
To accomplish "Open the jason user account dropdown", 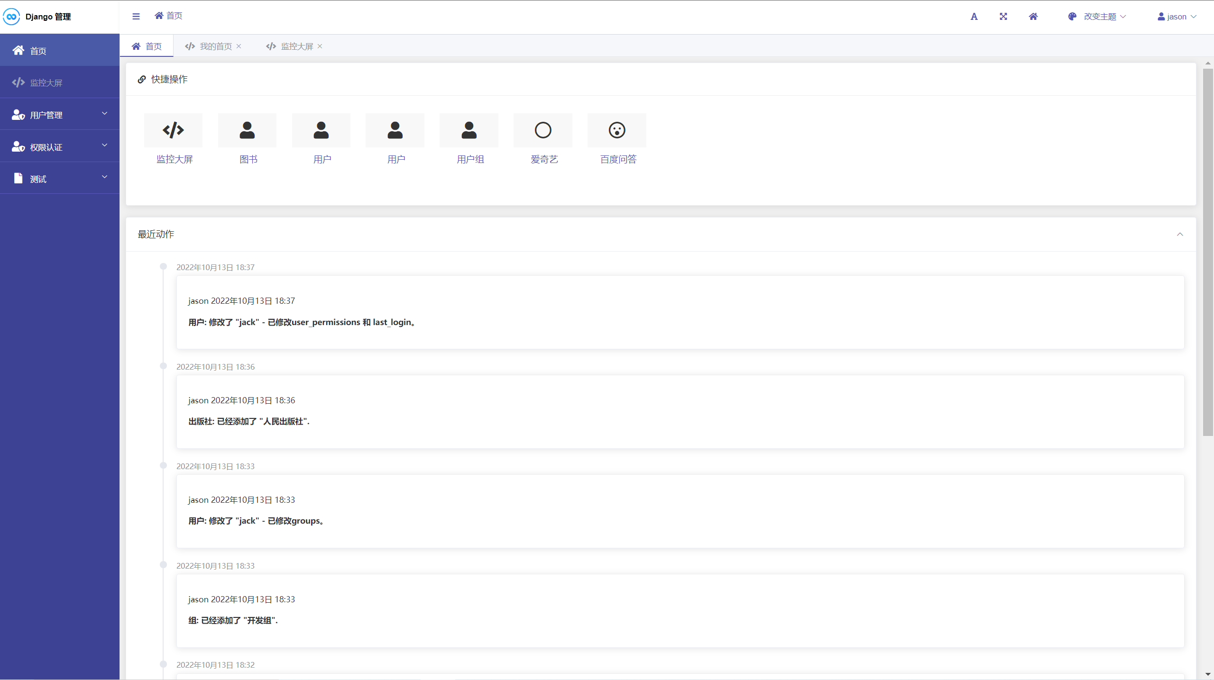I will (x=1177, y=17).
